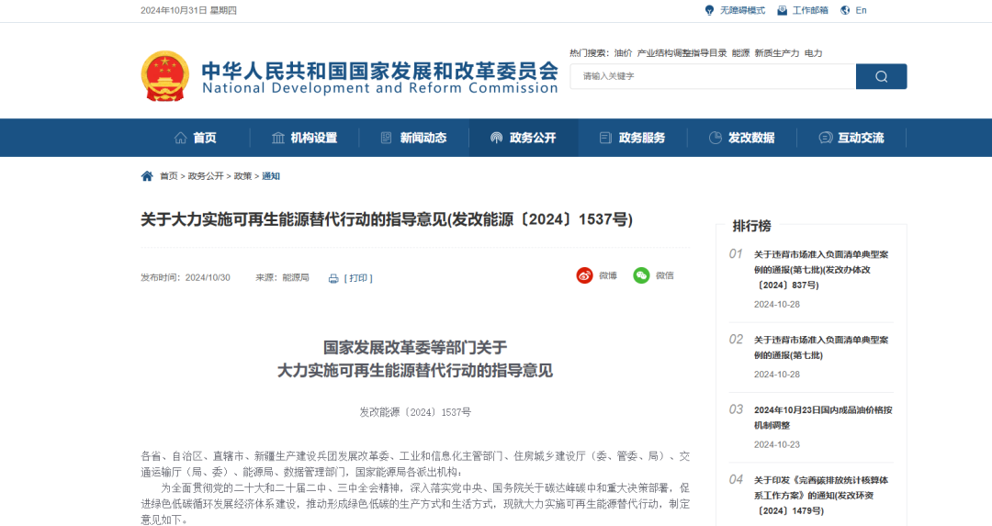
Task: Switch to English via En link
Action: (x=861, y=10)
